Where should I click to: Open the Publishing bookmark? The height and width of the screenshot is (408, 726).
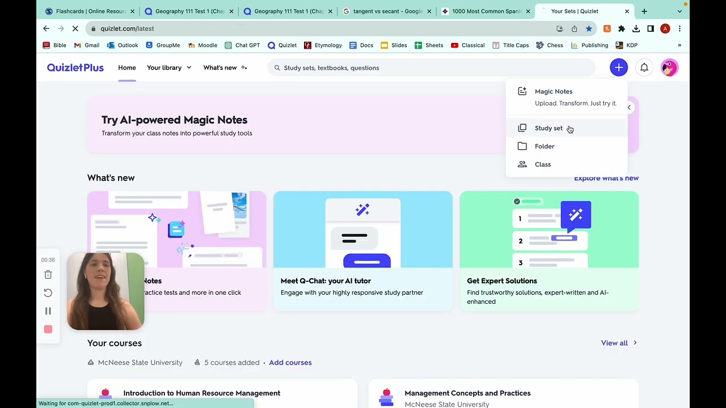(x=589, y=45)
